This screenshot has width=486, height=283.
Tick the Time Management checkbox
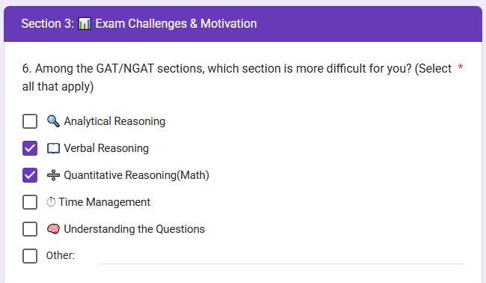(x=30, y=202)
